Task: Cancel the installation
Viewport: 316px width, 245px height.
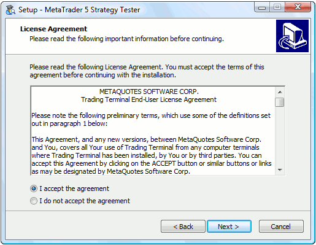Action: pos(281,227)
